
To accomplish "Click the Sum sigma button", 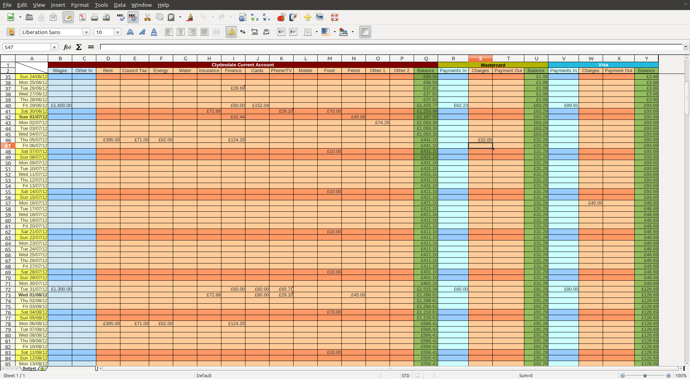I will pyautogui.click(x=79, y=47).
